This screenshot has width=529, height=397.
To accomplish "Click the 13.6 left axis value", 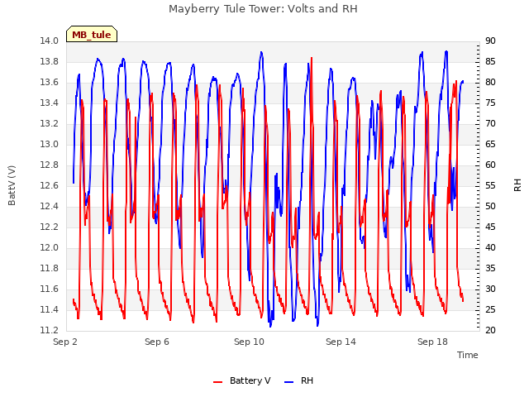I will (50, 83).
